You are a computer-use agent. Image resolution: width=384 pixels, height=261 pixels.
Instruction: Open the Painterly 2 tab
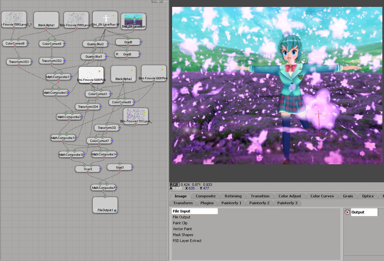[x=259, y=203]
